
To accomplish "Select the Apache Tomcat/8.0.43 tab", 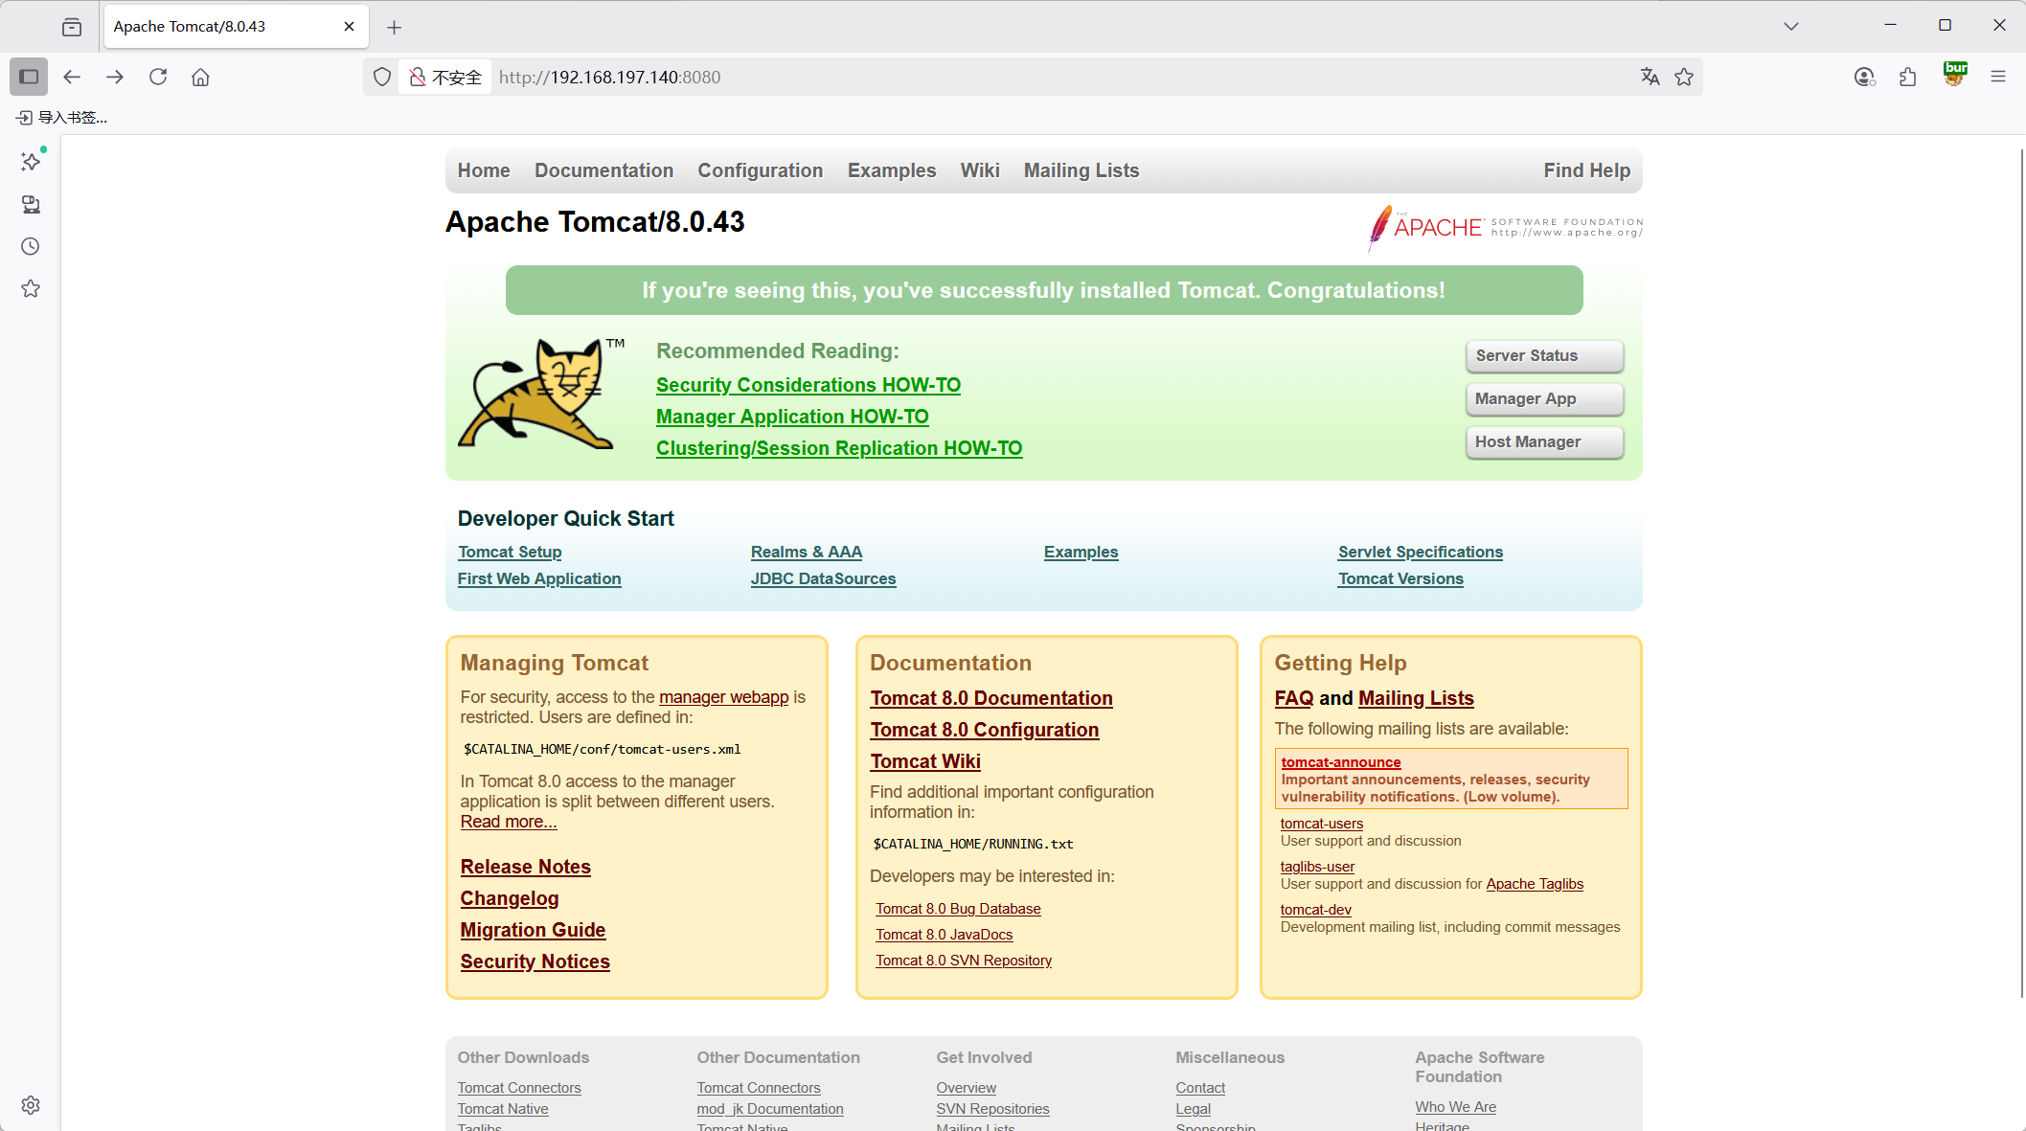I will (234, 27).
